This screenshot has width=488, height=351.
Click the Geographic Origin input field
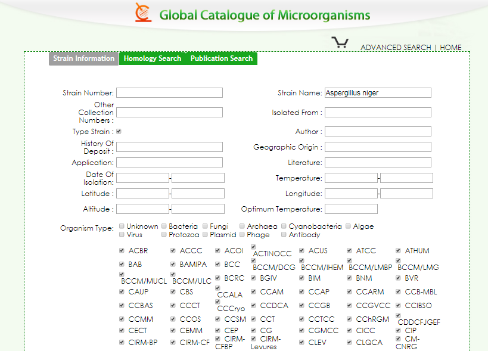click(x=378, y=147)
